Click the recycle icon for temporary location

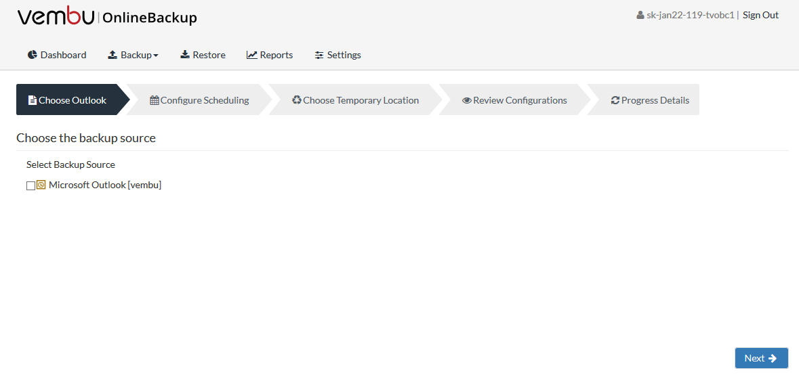[297, 100]
